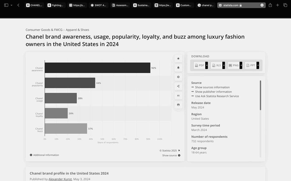Click info icon beside Additional Information
The image size is (291, 181).
[31, 155]
